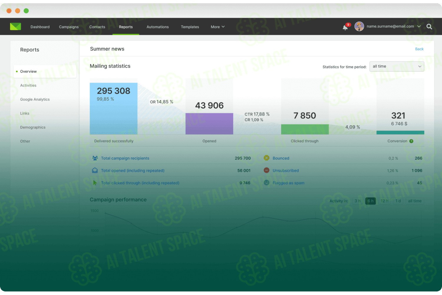Viewport: 442px width, 295px height.
Task: Open Google Analytics report section
Action: 35,99
